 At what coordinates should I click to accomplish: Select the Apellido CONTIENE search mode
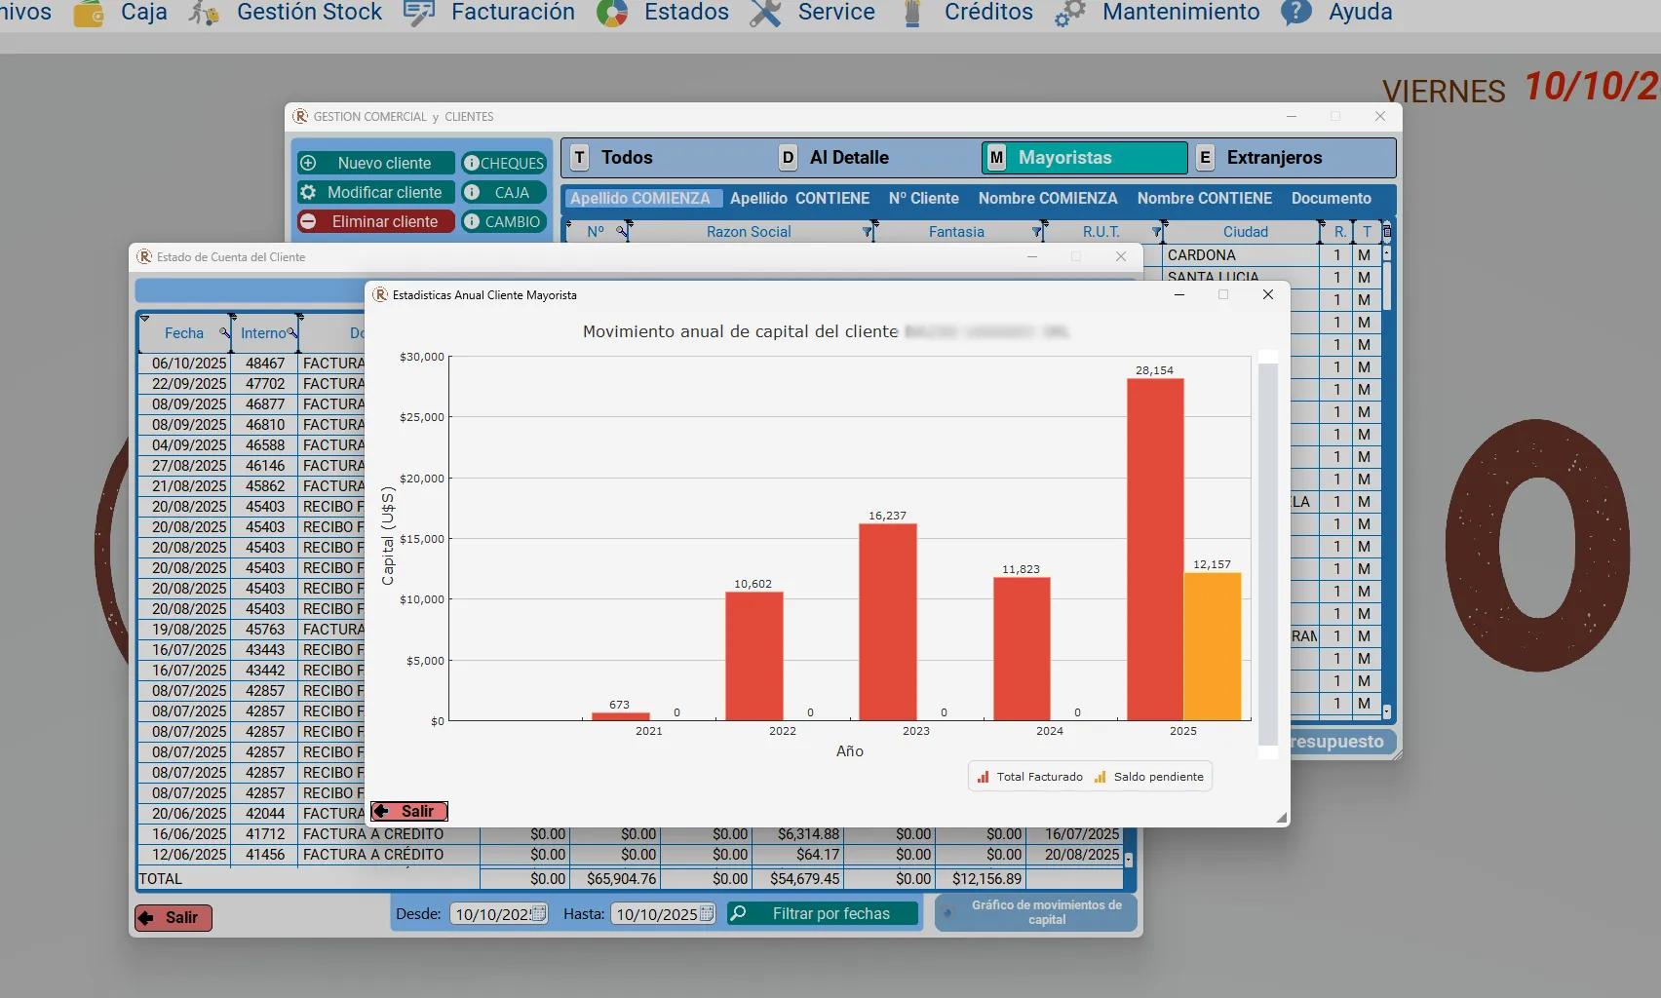coord(799,198)
